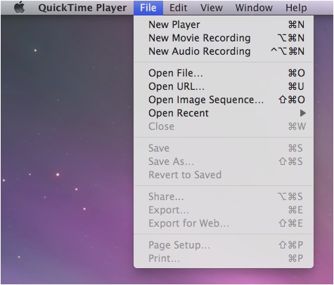Viewport: 334px width, 285px height.
Task: Click the dimmed Save As… entry
Action: [224, 161]
